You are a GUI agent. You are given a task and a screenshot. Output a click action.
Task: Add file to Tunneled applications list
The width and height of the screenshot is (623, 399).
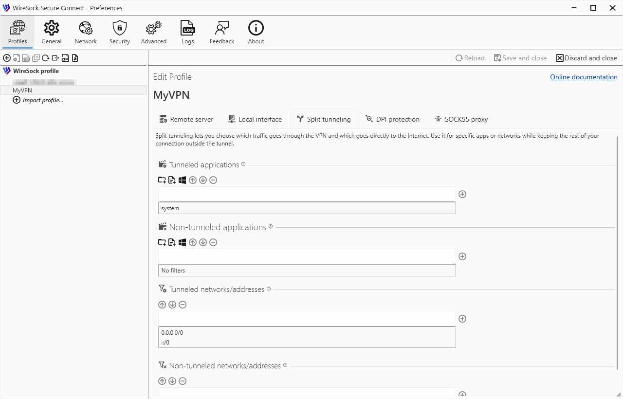[x=172, y=180]
